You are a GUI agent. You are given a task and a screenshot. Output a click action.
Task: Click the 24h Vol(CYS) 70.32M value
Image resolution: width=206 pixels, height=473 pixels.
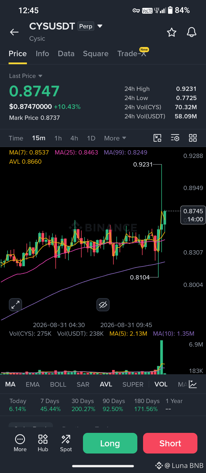(x=186, y=107)
